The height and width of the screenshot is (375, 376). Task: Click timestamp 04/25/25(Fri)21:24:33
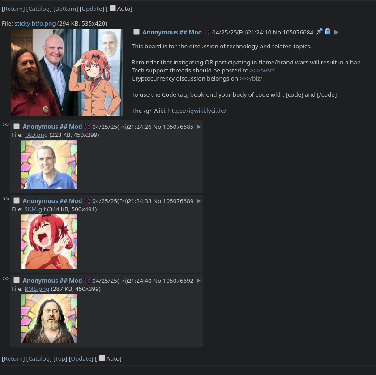(122, 201)
